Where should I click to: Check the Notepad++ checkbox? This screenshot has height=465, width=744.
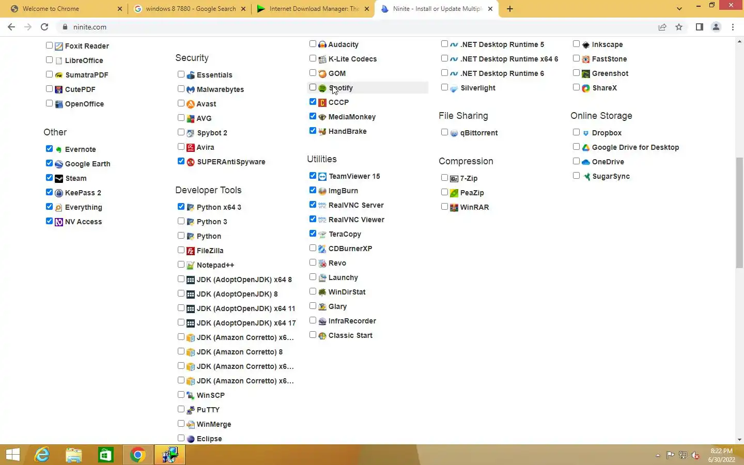tap(181, 265)
